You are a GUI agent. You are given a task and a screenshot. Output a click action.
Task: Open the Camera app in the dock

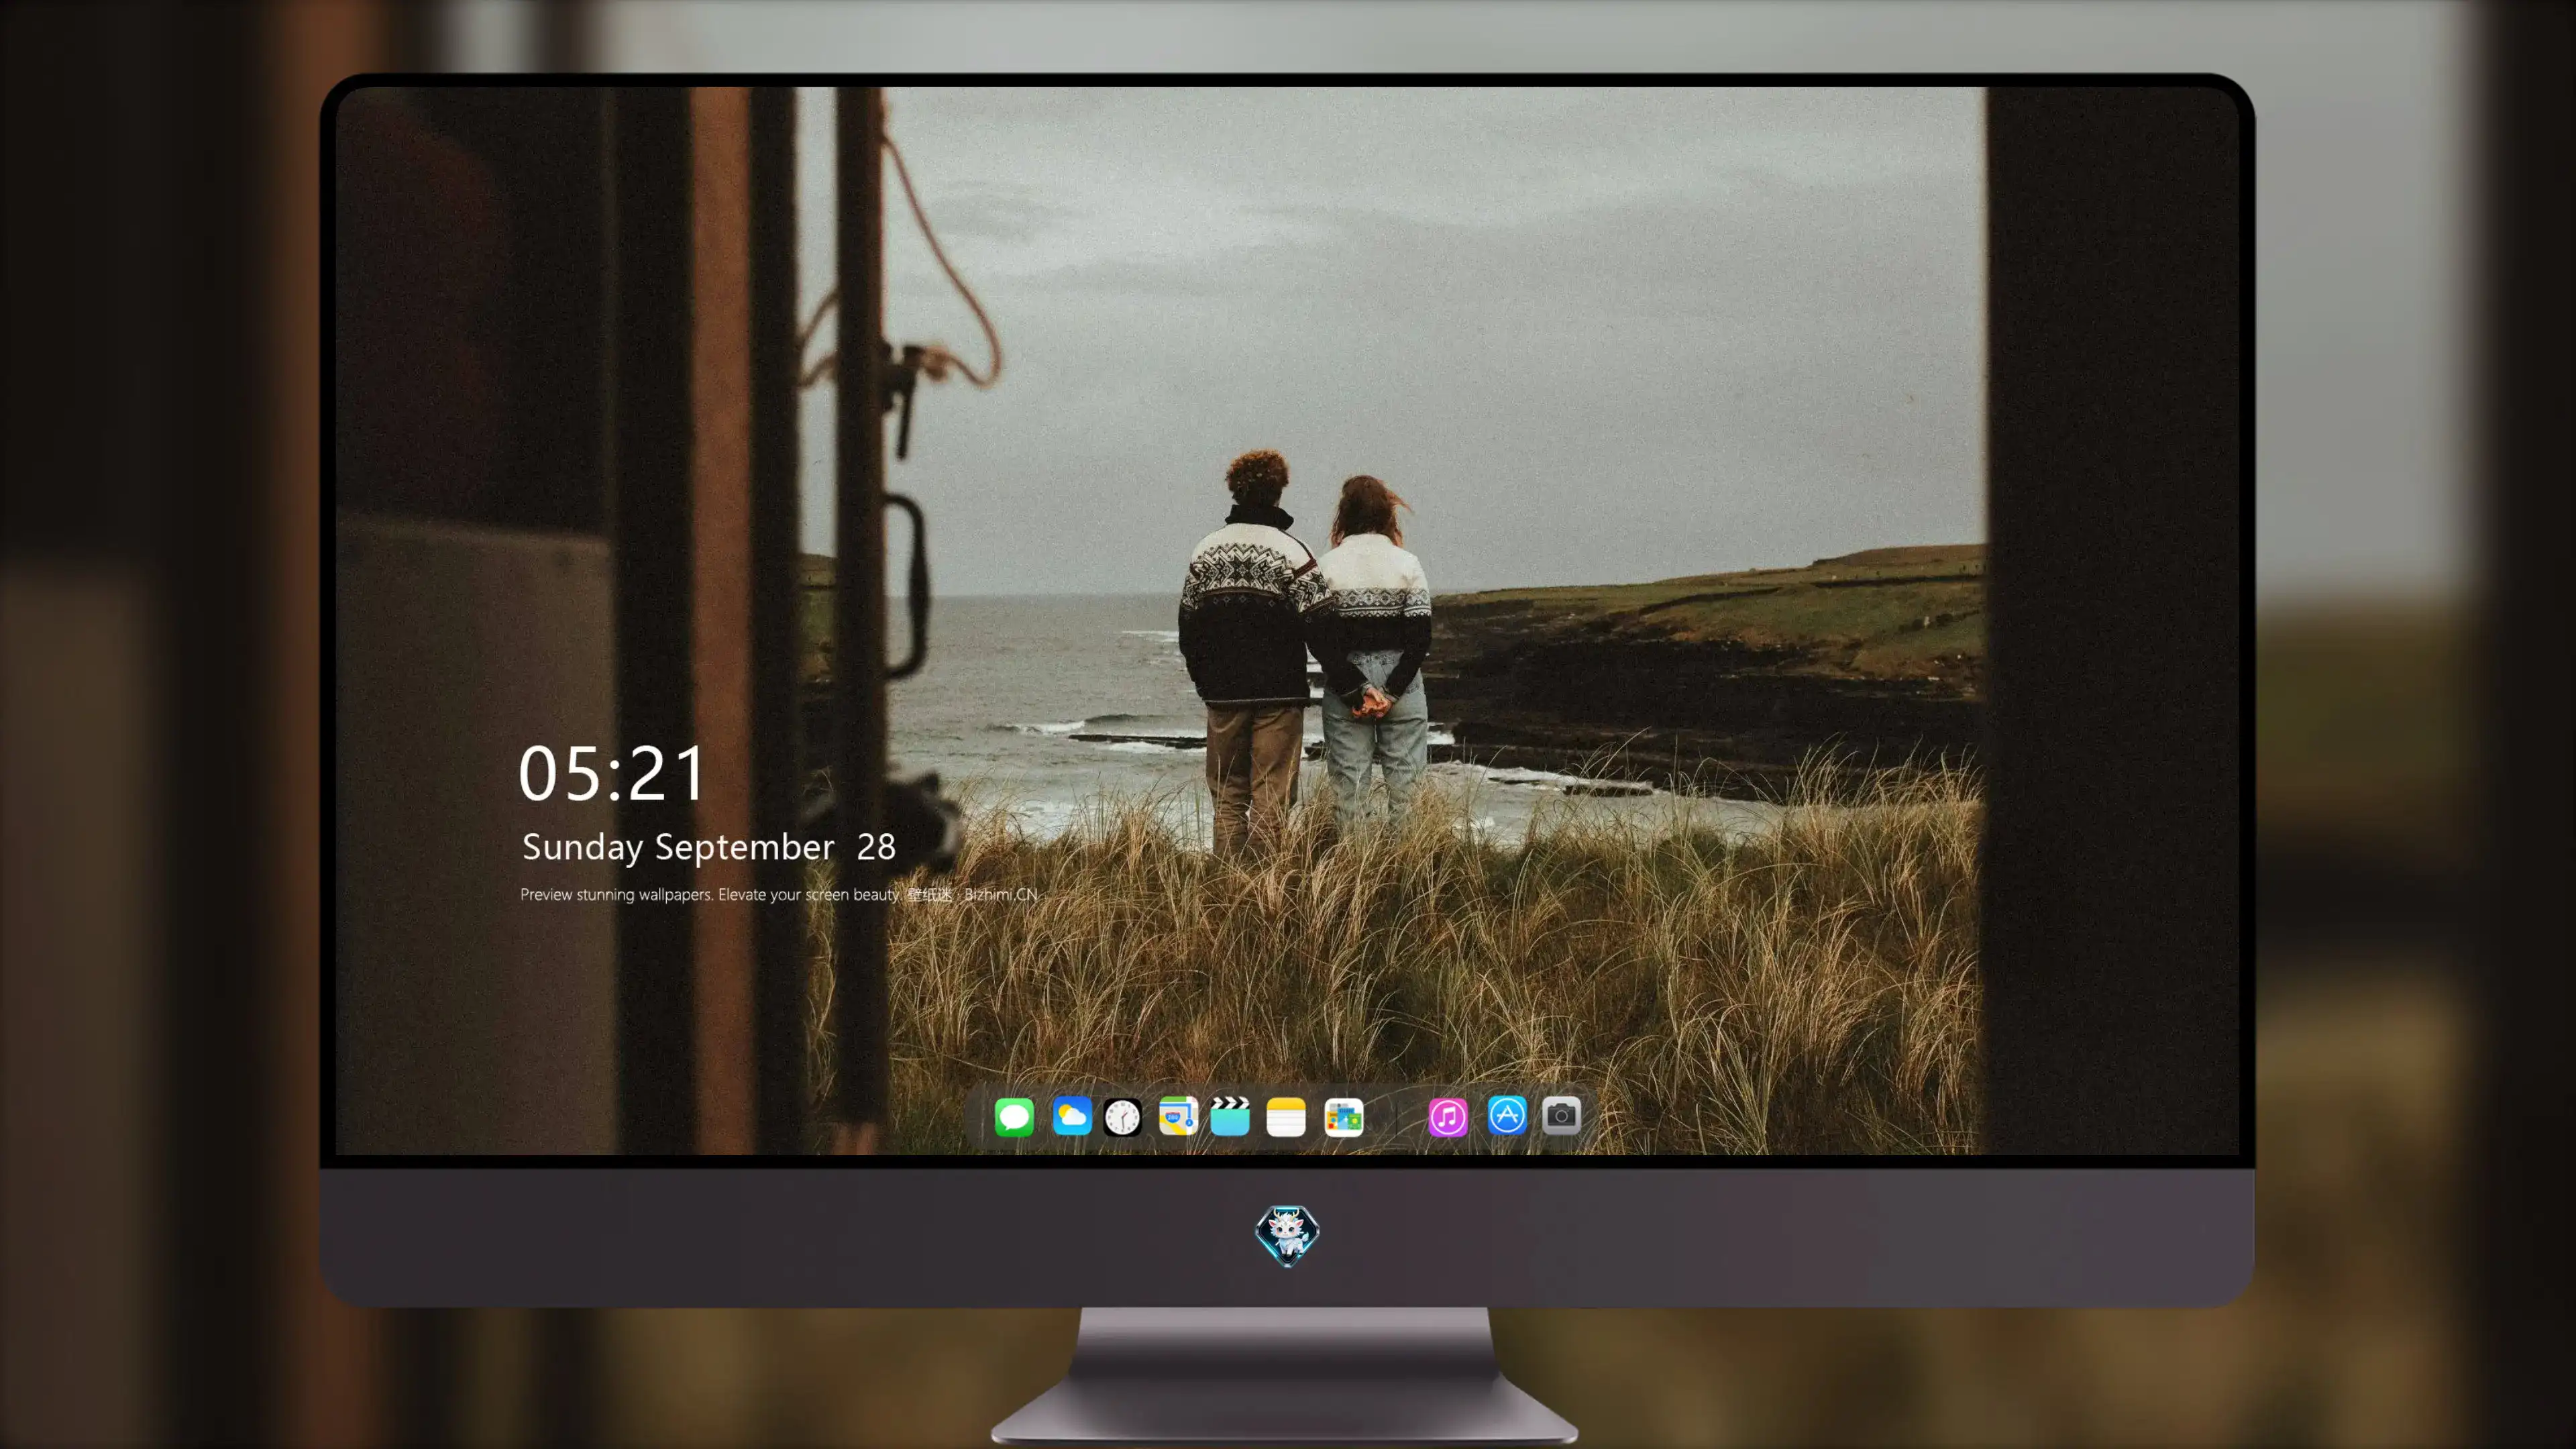click(1561, 1116)
